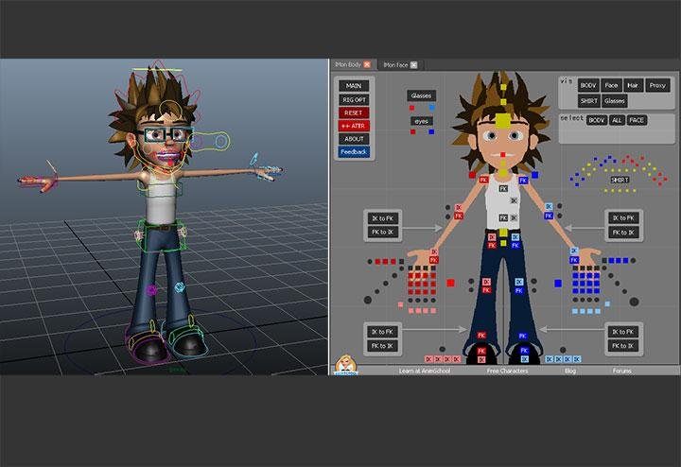Open the MAIN section
Image resolution: width=681 pixels, height=467 pixels.
(x=354, y=86)
